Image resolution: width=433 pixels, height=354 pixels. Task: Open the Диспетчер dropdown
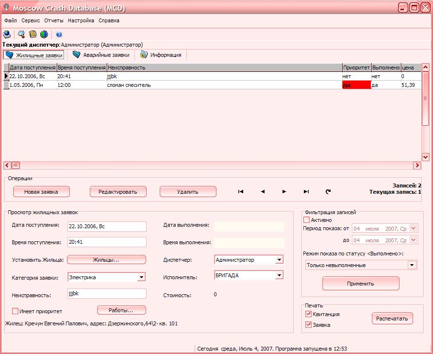pyautogui.click(x=280, y=260)
